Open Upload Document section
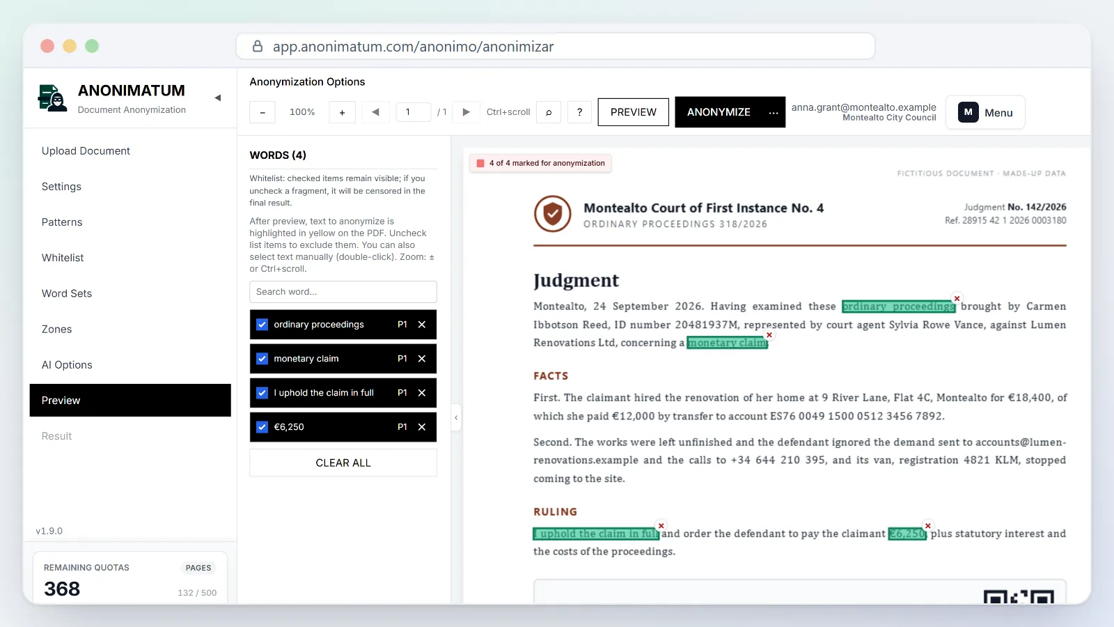This screenshot has height=627, width=1114. pos(130,151)
